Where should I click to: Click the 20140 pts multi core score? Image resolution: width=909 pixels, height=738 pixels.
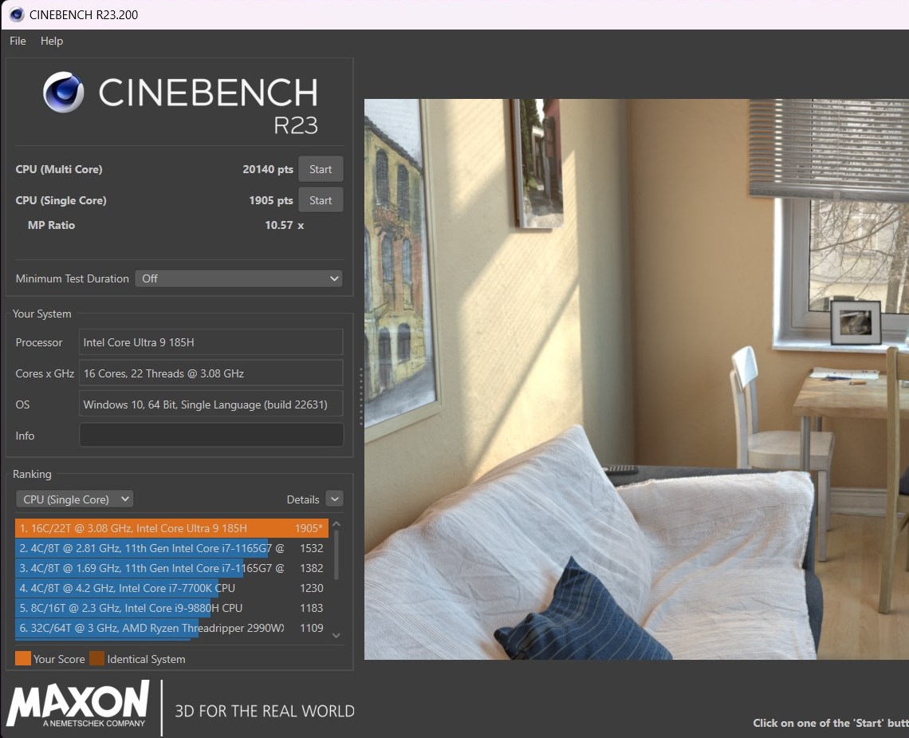268,169
